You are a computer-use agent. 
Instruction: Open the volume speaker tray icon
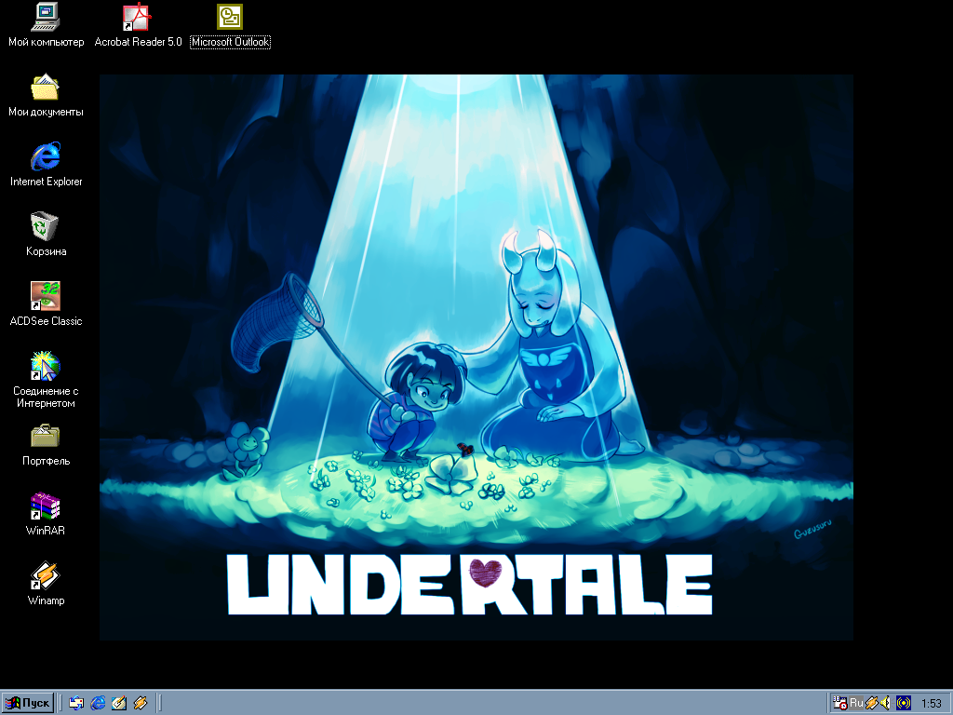click(x=885, y=703)
